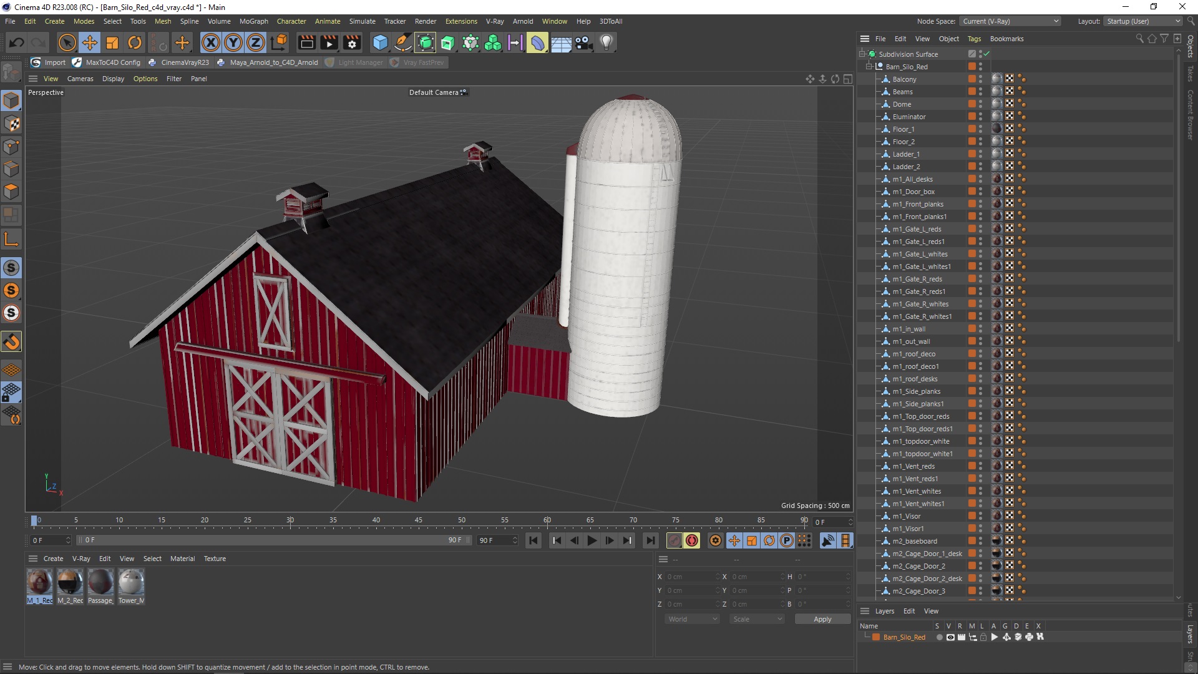The width and height of the screenshot is (1198, 674).
Task: Toggle the Subdivision Surface green enable checkmark
Action: tap(986, 54)
